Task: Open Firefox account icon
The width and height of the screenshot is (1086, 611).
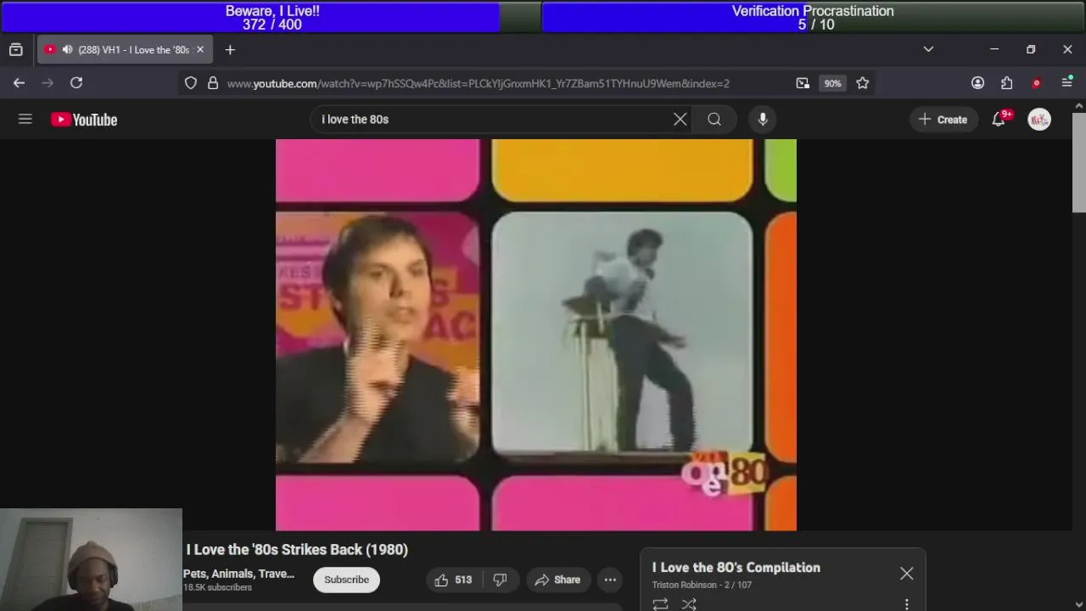Action: (x=977, y=83)
